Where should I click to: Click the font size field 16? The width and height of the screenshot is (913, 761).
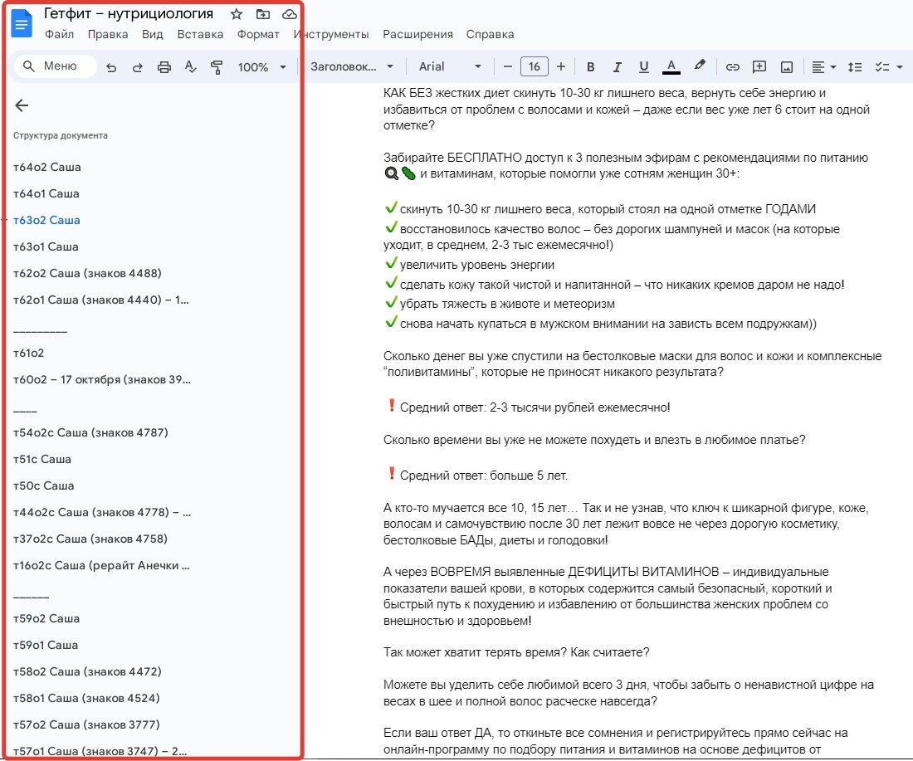point(534,67)
